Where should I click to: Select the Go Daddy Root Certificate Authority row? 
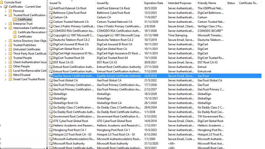pos(155,112)
